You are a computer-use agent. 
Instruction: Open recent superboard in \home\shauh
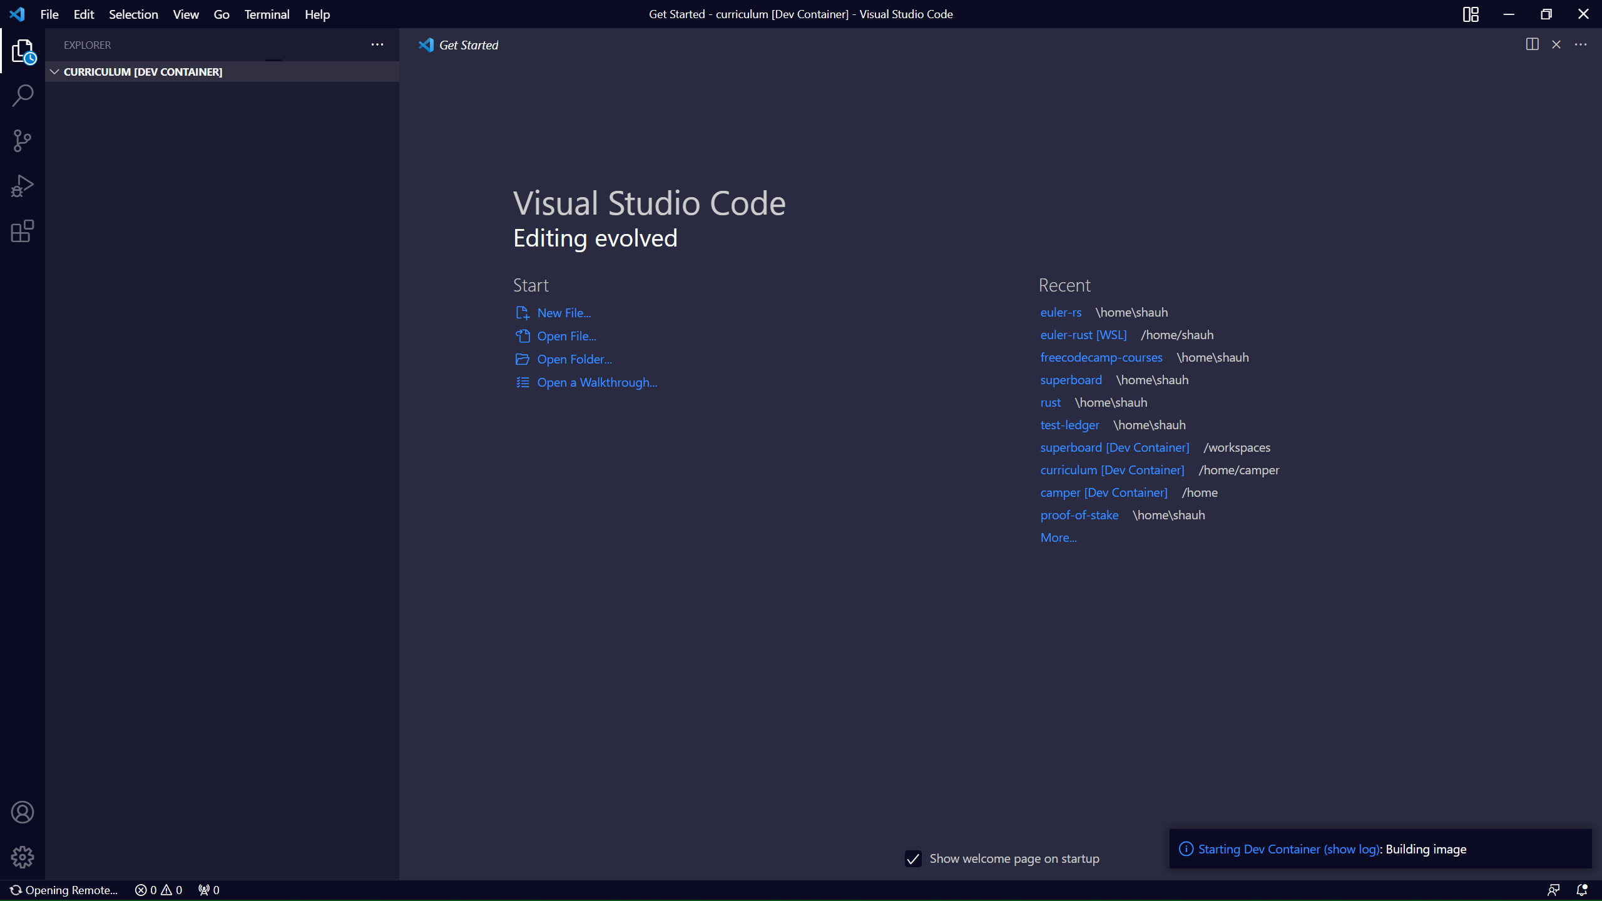(x=1071, y=380)
